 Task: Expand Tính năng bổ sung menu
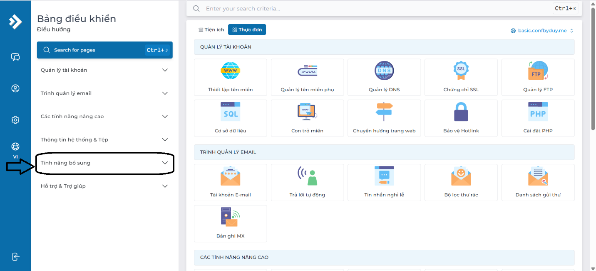[104, 163]
